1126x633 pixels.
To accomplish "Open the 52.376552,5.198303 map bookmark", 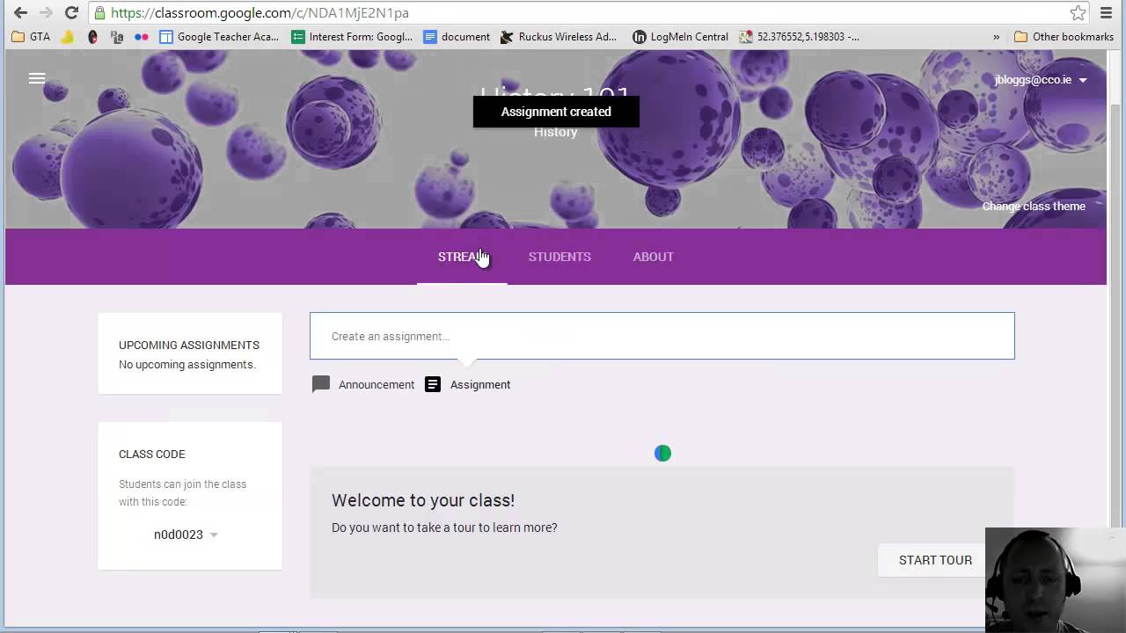I will (x=800, y=37).
